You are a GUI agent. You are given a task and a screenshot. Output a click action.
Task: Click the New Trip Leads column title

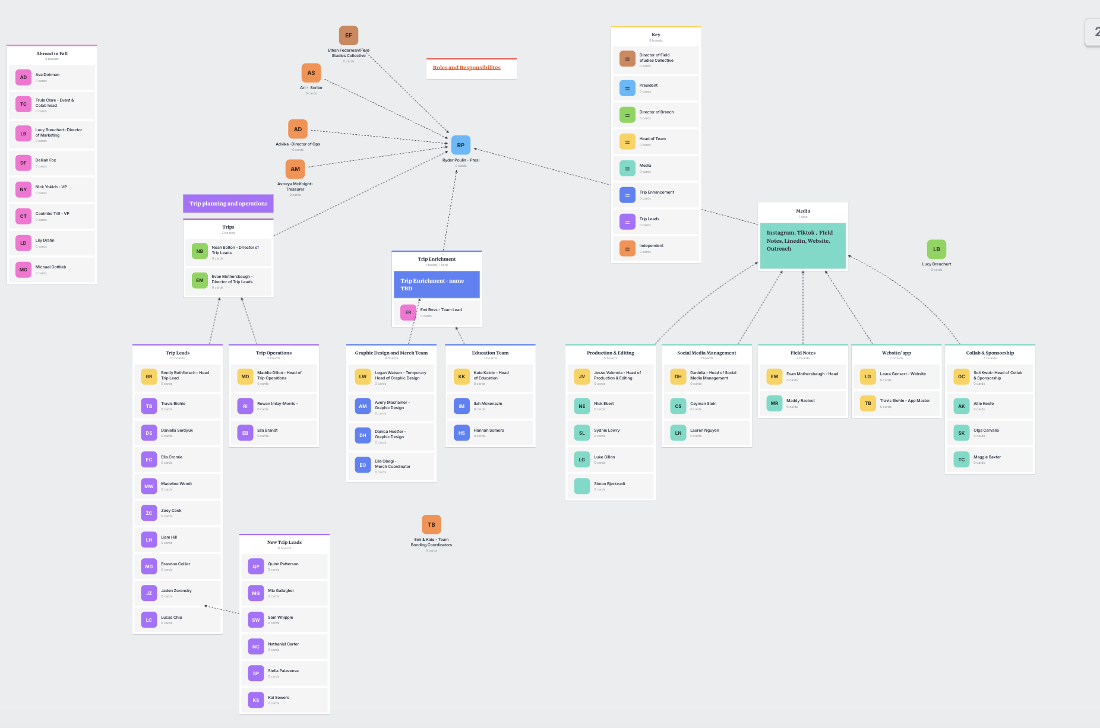284,542
